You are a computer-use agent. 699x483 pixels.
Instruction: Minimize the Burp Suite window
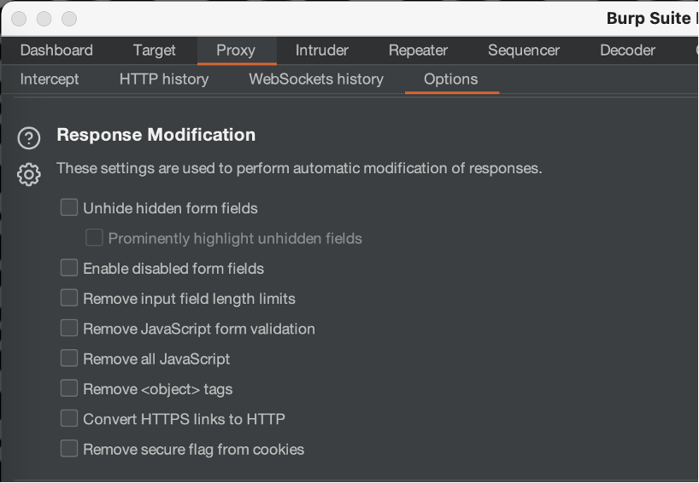(x=44, y=19)
